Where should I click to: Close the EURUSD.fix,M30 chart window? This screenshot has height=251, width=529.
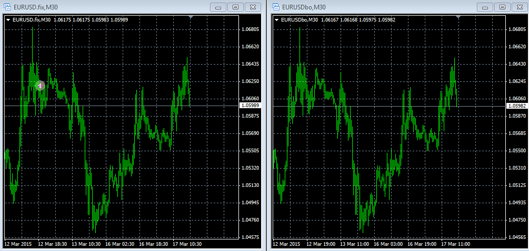[x=253, y=7]
